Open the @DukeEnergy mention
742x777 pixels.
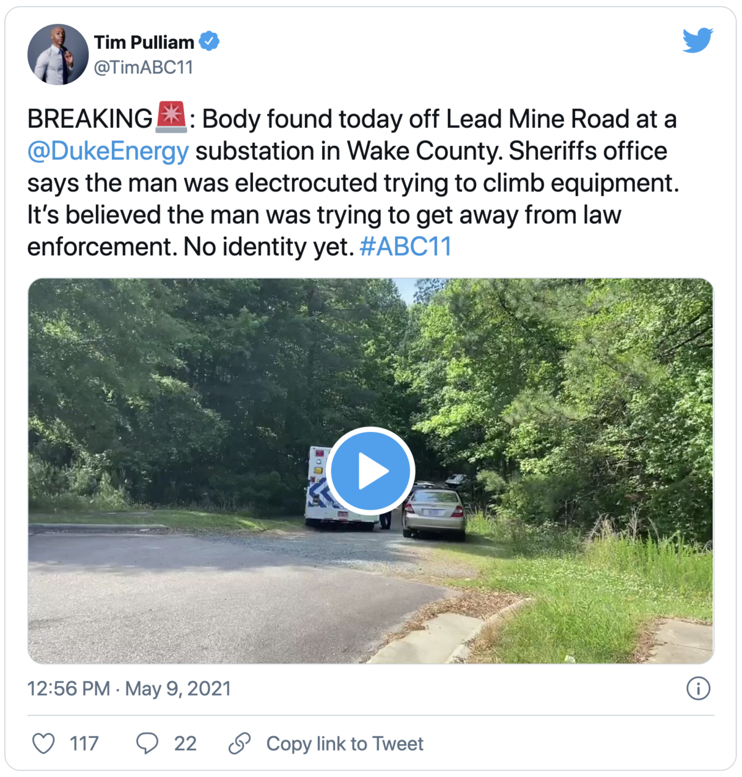coord(108,151)
